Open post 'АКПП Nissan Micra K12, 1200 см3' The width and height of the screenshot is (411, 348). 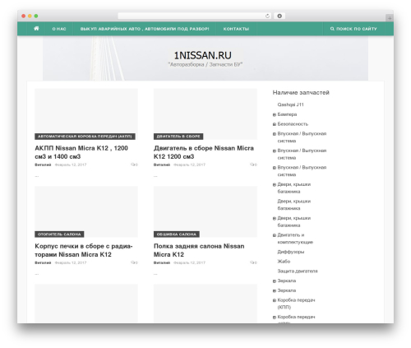pos(81,152)
